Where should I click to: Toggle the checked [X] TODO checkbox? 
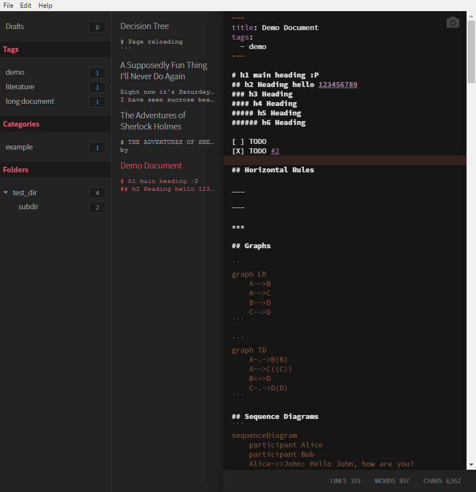(238, 151)
